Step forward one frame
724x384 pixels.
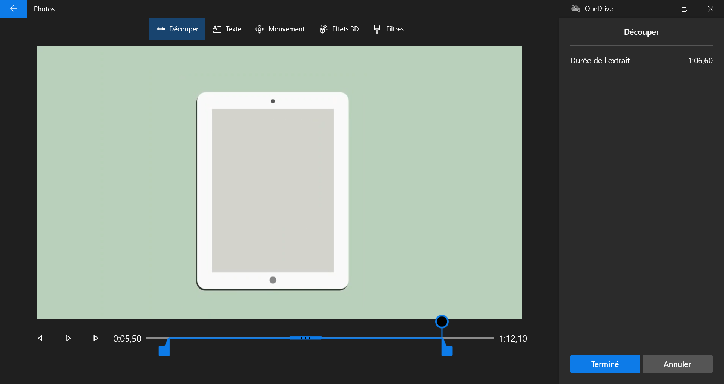coord(95,338)
